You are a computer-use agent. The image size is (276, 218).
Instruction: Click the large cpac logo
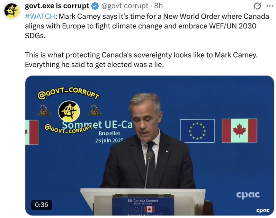point(248,195)
